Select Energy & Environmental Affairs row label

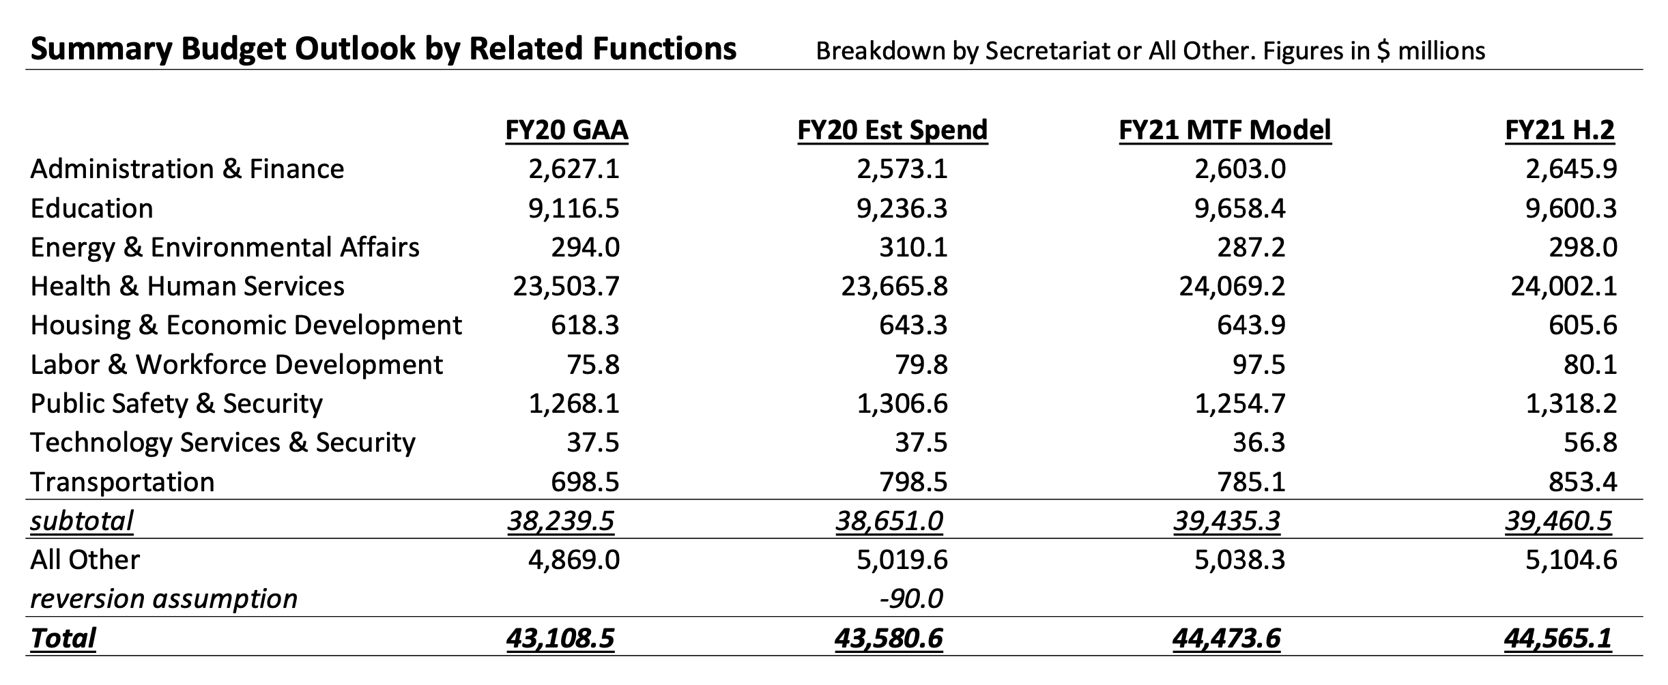coord(225,248)
